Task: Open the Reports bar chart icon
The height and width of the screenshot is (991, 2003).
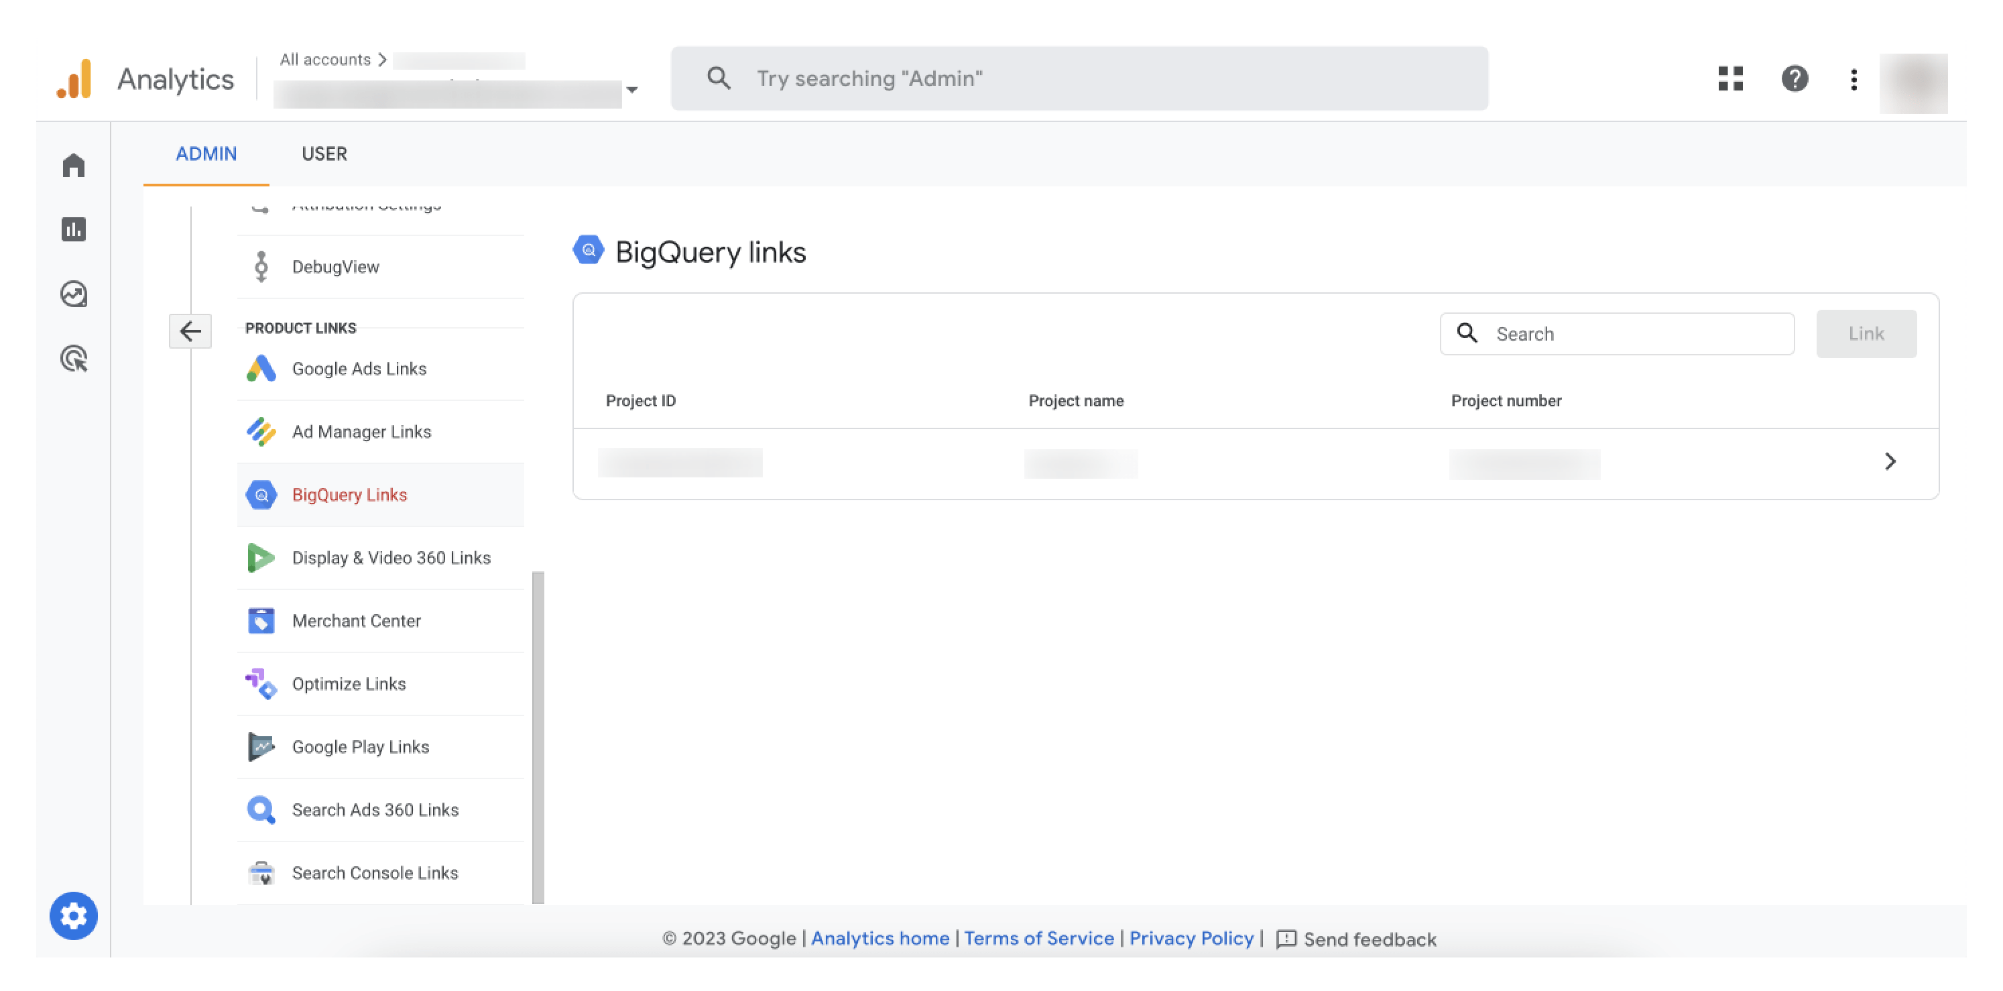Action: pos(74,229)
